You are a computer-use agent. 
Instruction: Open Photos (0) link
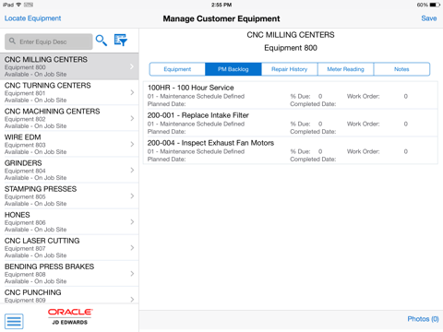423,319
